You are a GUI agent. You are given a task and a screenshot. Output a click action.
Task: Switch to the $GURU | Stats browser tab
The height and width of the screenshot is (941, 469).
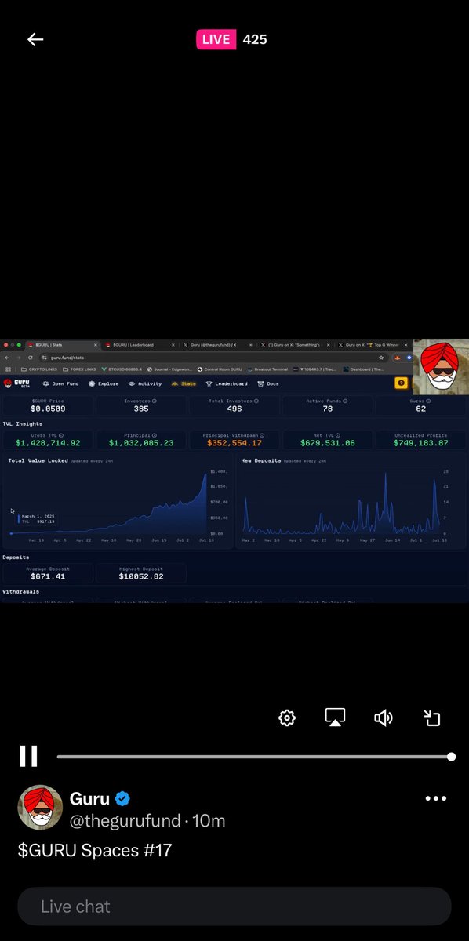click(62, 344)
